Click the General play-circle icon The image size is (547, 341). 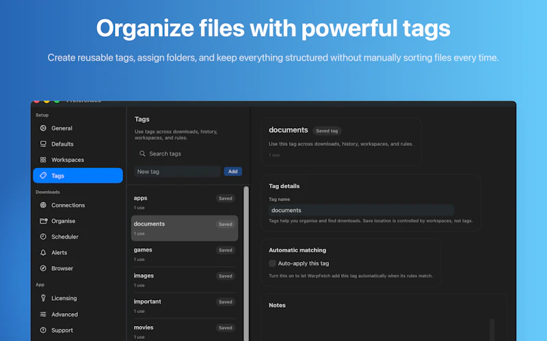pos(43,128)
